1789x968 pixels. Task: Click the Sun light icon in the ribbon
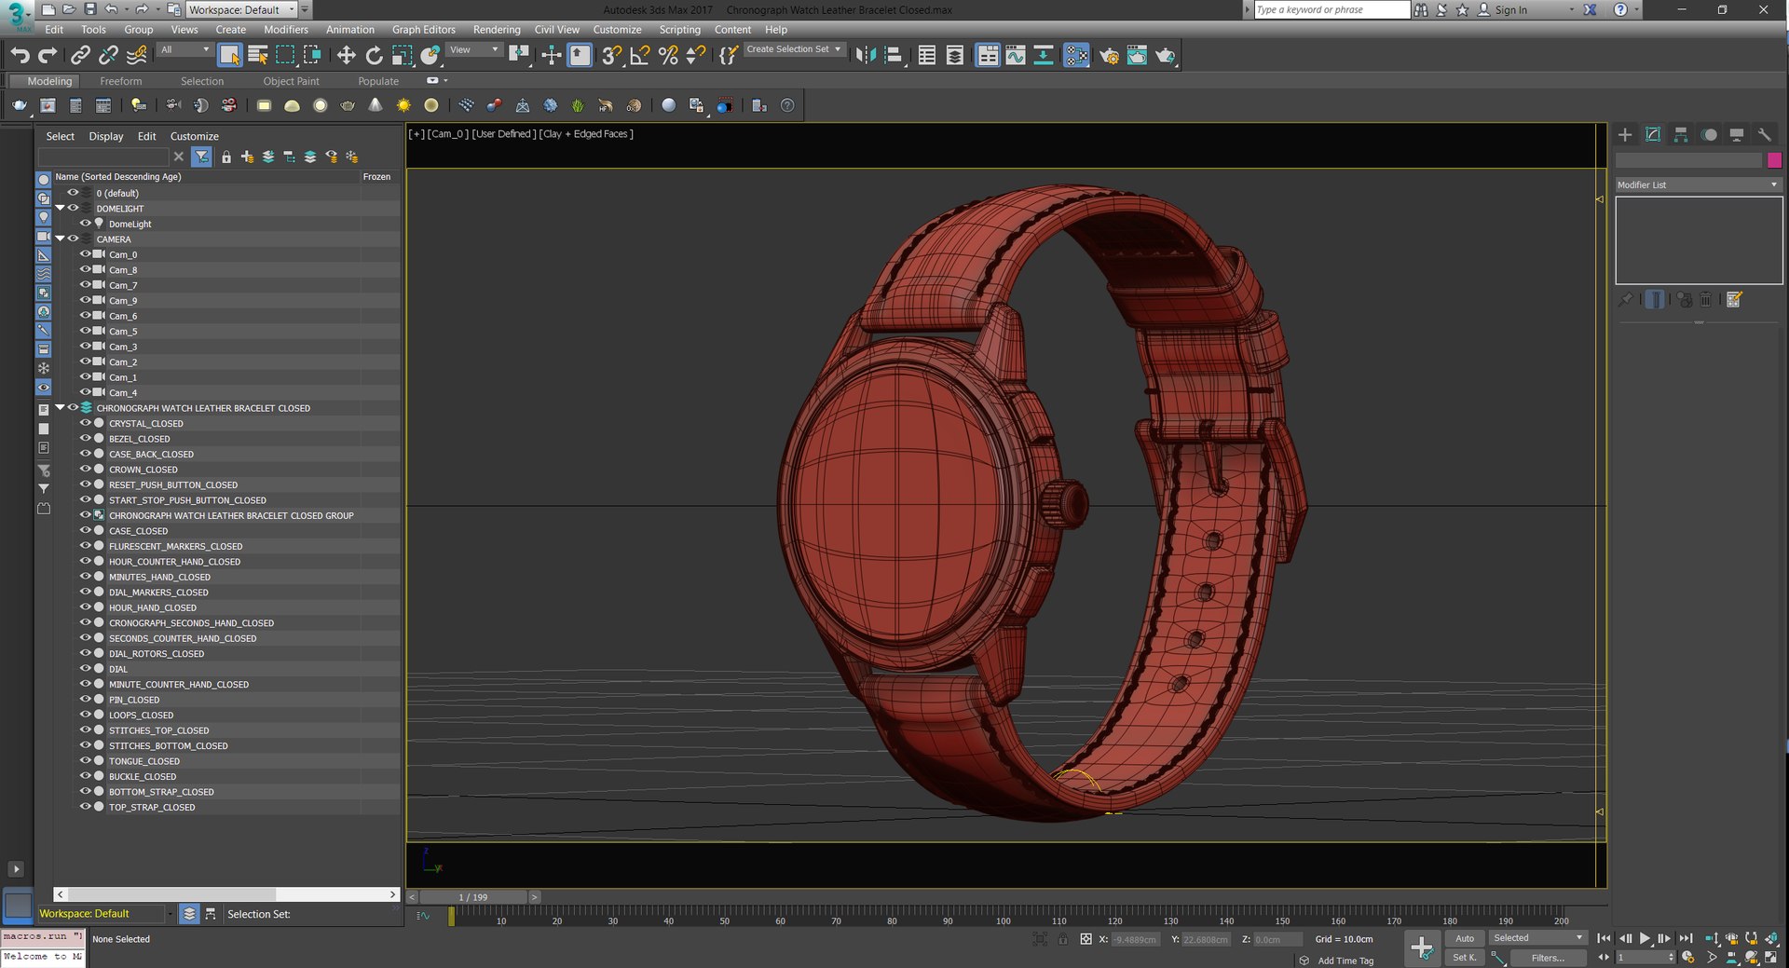click(x=403, y=105)
